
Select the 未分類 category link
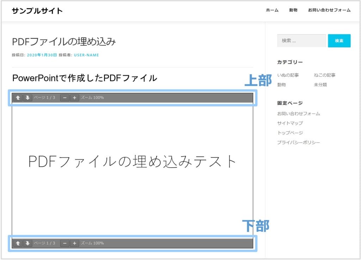[320, 85]
